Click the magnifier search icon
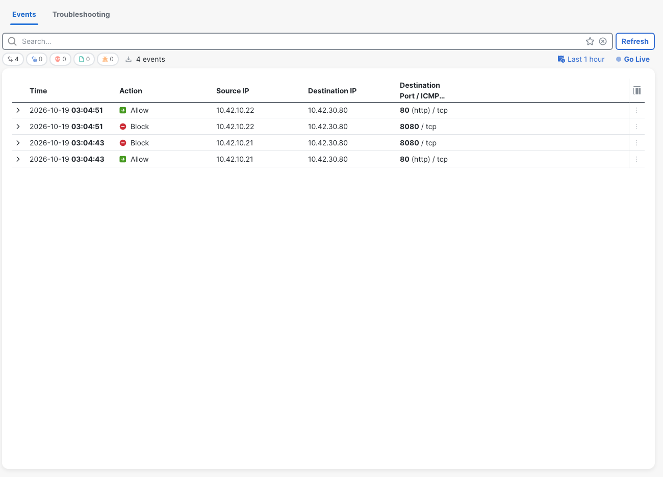Viewport: 663px width, 477px height. click(12, 41)
